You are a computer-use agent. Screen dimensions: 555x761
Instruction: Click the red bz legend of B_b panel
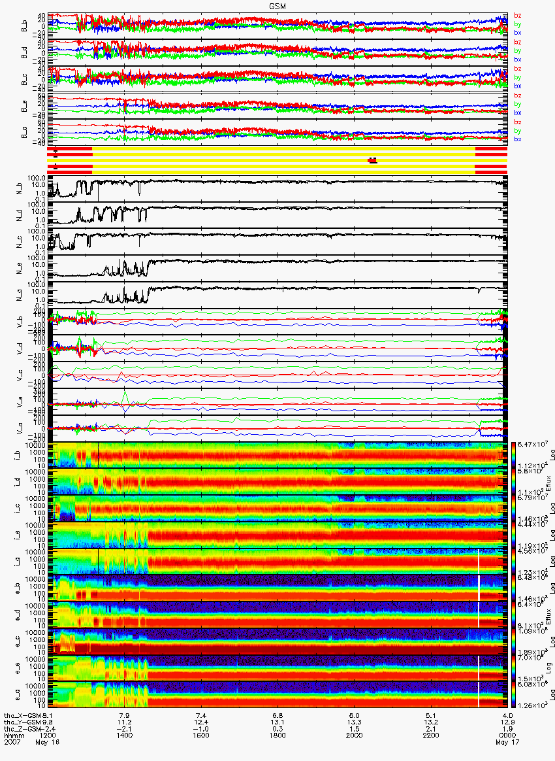coord(518,16)
